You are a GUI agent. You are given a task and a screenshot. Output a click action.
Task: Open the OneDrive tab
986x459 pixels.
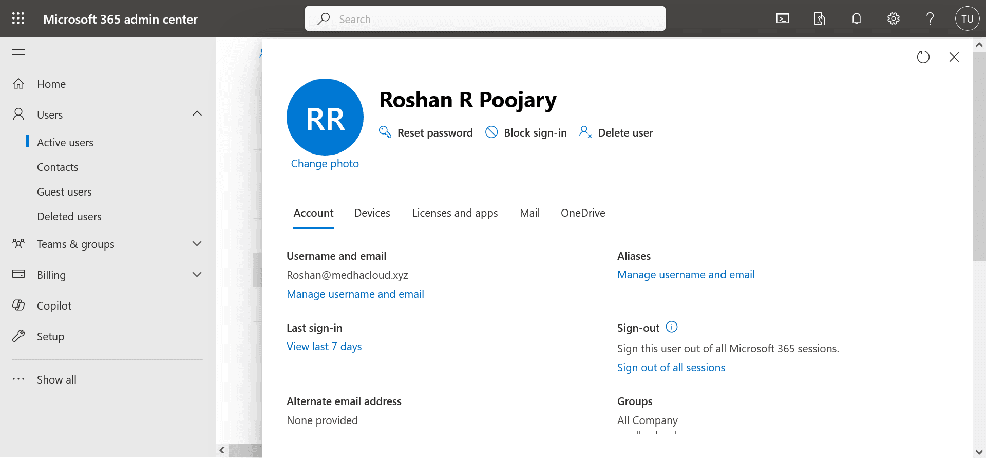(582, 213)
